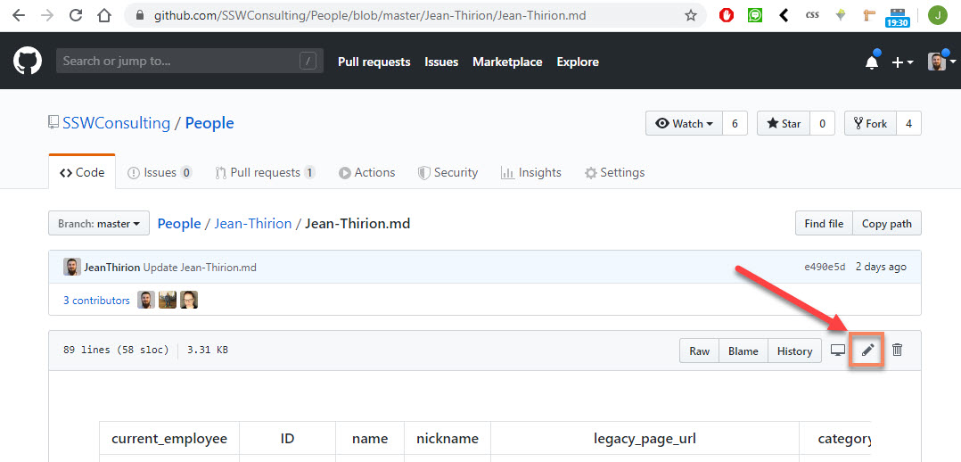
Task: Click the legacy_page_url column header
Action: (645, 439)
